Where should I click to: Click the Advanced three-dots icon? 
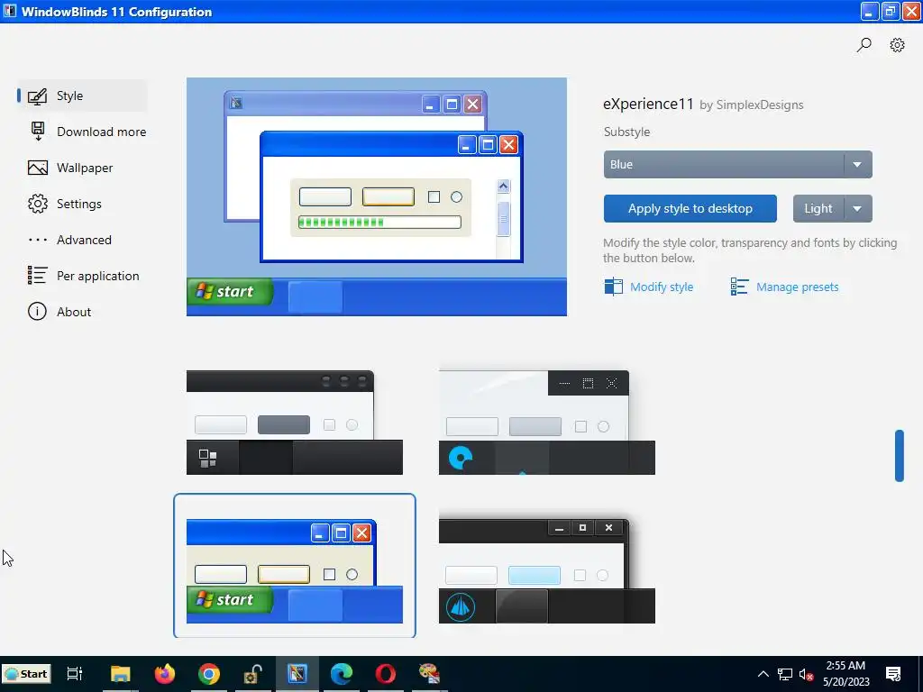(x=38, y=240)
